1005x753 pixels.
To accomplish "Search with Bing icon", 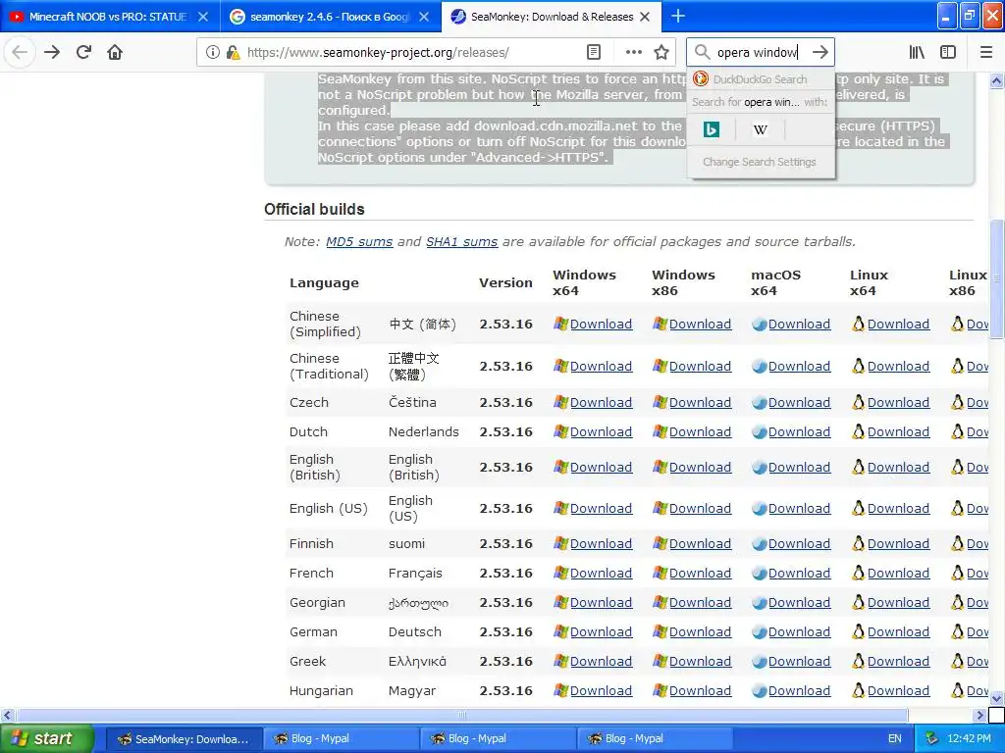I will (711, 130).
